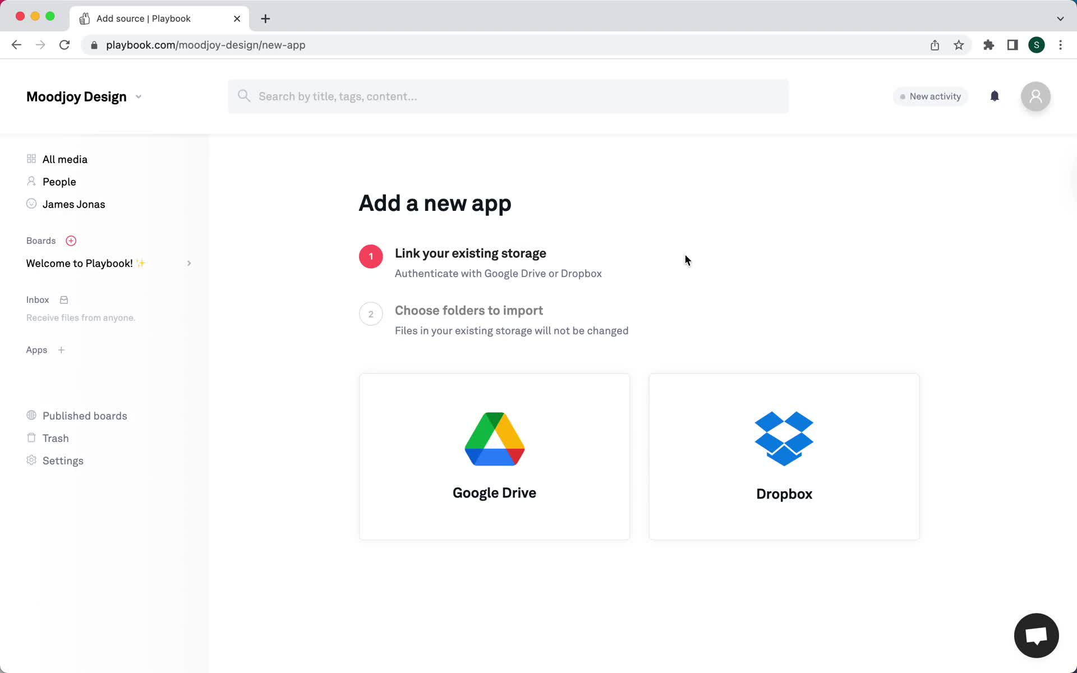Click the Published Boards icon
Screen dimensions: 1077x673
click(31, 415)
